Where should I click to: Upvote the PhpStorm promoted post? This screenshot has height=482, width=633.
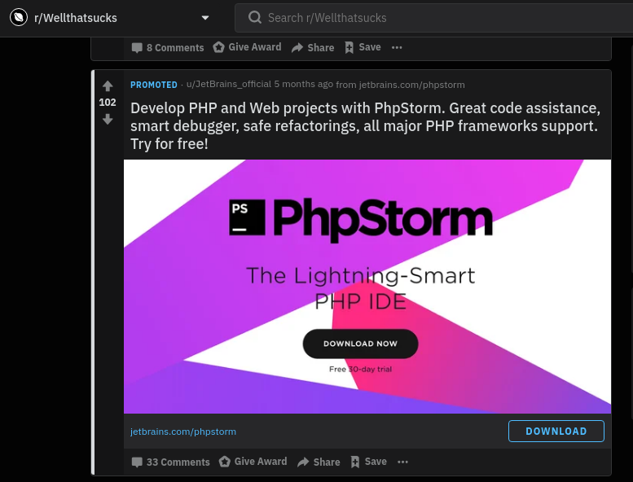108,86
